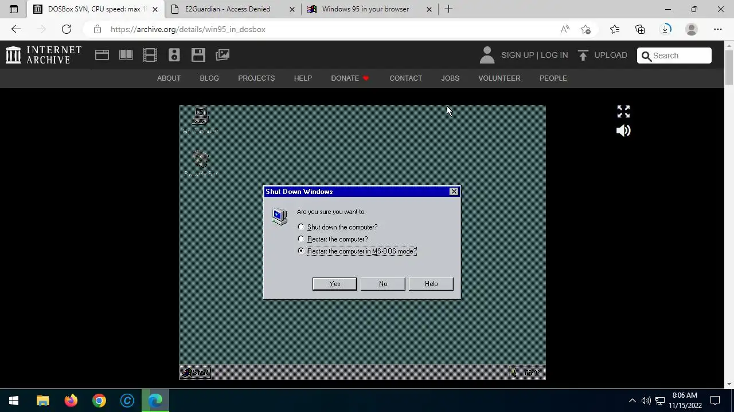Click SIGN UP link
The image size is (734, 412).
pyautogui.click(x=517, y=55)
